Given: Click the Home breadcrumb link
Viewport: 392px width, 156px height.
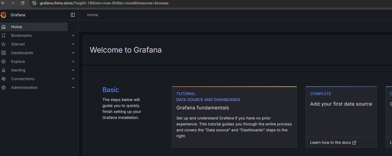Looking at the screenshot, I should pos(92,15).
